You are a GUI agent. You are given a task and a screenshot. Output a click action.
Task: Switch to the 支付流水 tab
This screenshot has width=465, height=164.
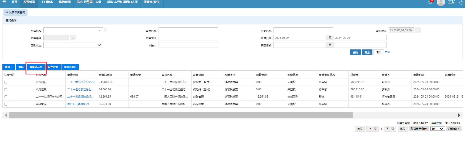(x=47, y=2)
